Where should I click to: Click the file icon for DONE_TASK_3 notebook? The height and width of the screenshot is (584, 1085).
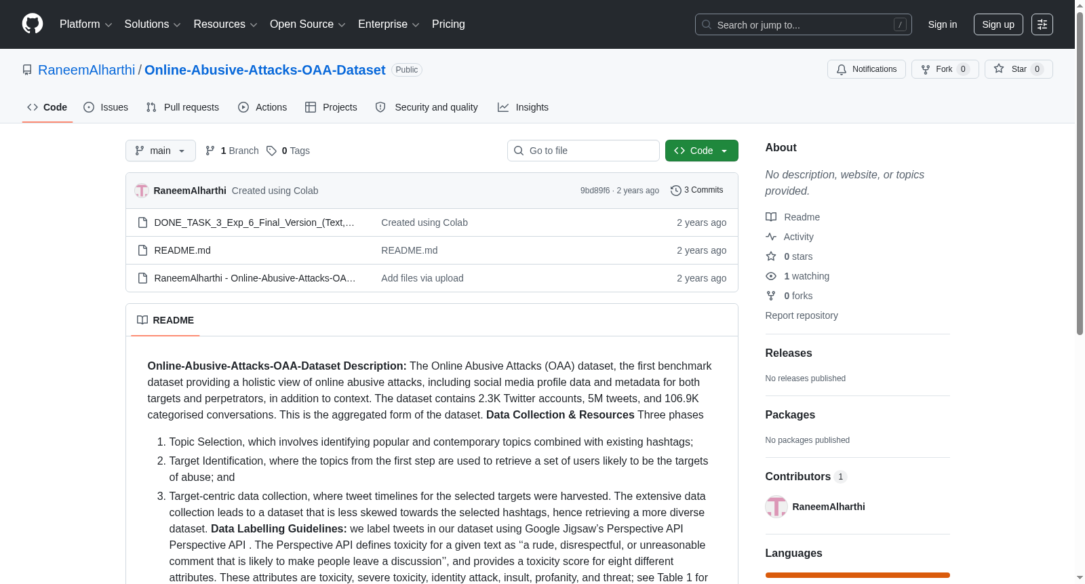[142, 222]
